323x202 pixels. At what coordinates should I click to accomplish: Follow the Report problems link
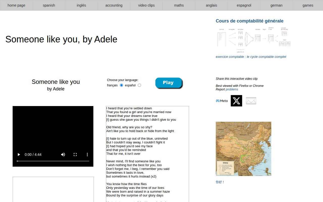[232, 89]
